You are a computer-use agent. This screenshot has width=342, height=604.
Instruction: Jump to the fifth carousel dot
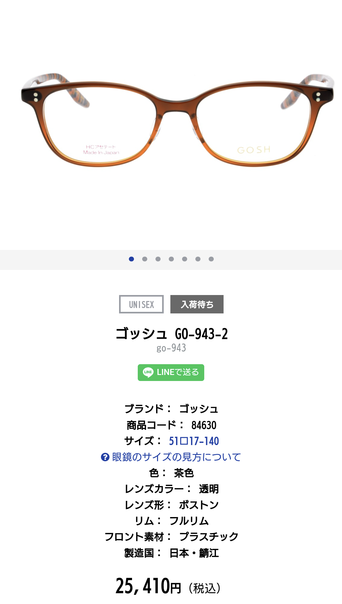point(185,259)
